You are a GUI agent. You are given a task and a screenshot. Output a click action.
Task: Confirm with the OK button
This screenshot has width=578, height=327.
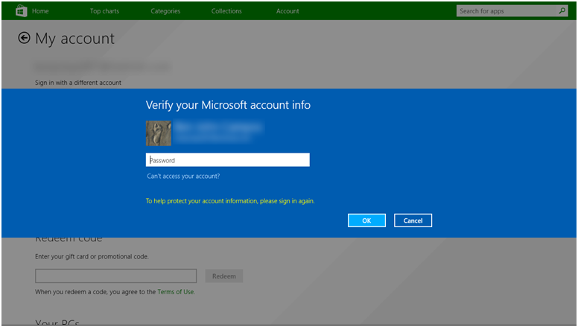point(366,220)
